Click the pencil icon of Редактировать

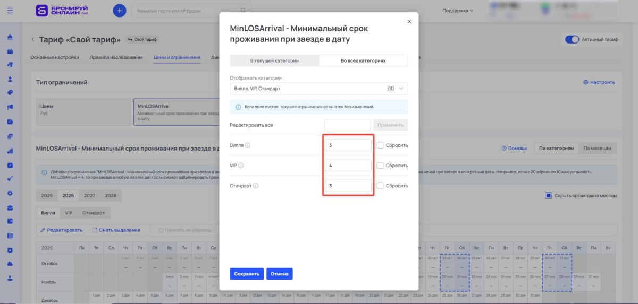43,230
